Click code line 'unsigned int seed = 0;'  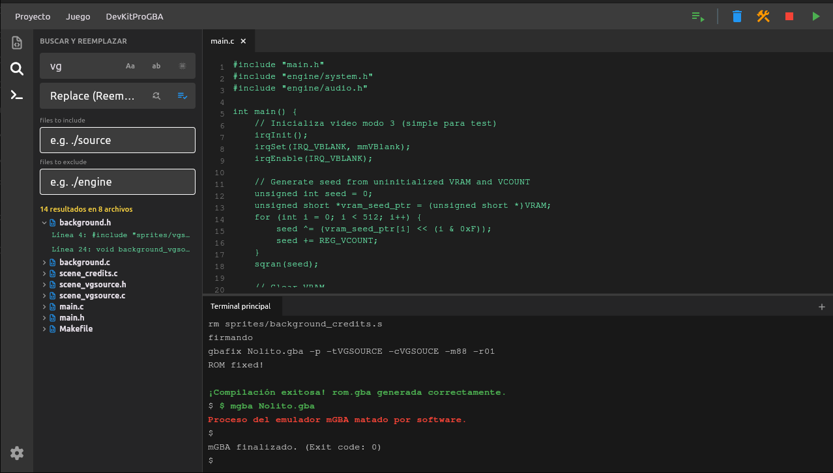point(313,193)
